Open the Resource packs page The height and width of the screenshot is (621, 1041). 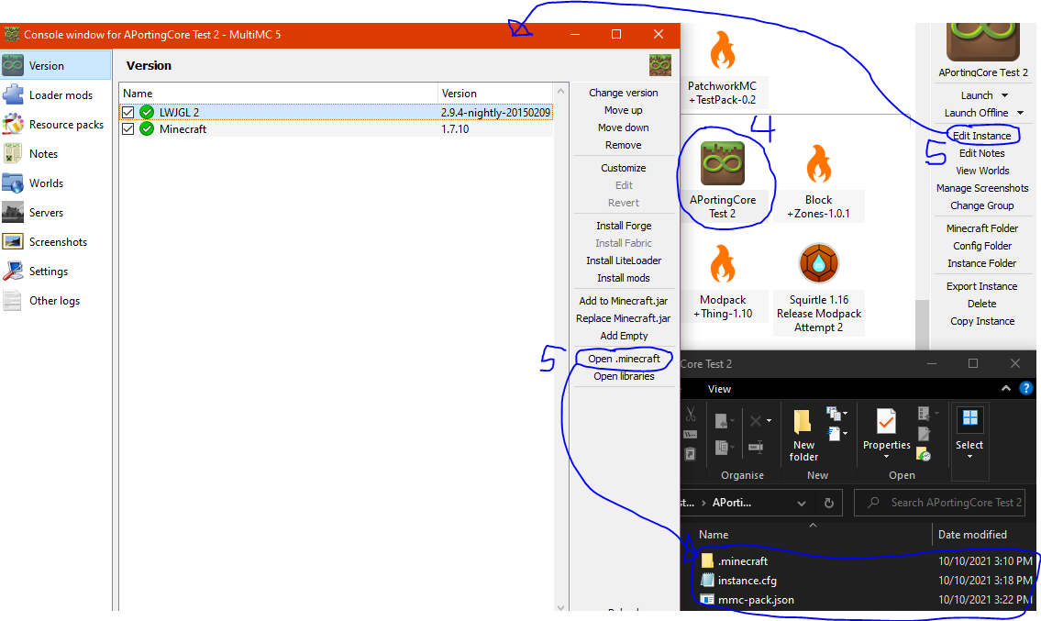[56, 124]
